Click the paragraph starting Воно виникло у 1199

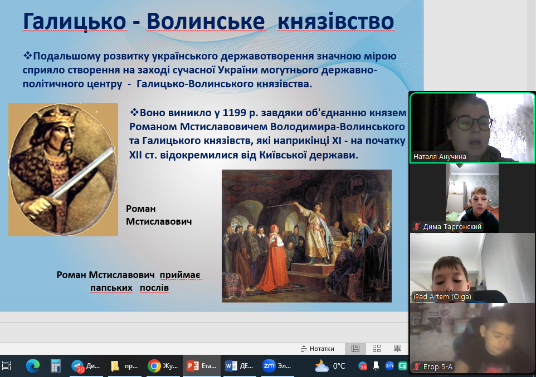point(267,134)
